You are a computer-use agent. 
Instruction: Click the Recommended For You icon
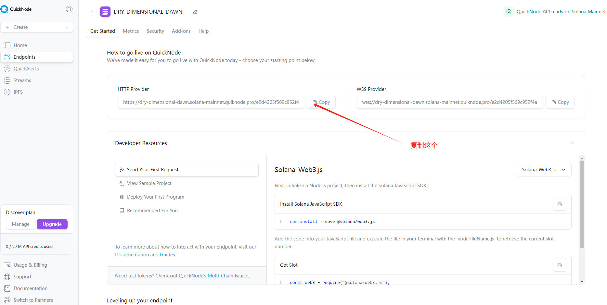click(x=122, y=211)
